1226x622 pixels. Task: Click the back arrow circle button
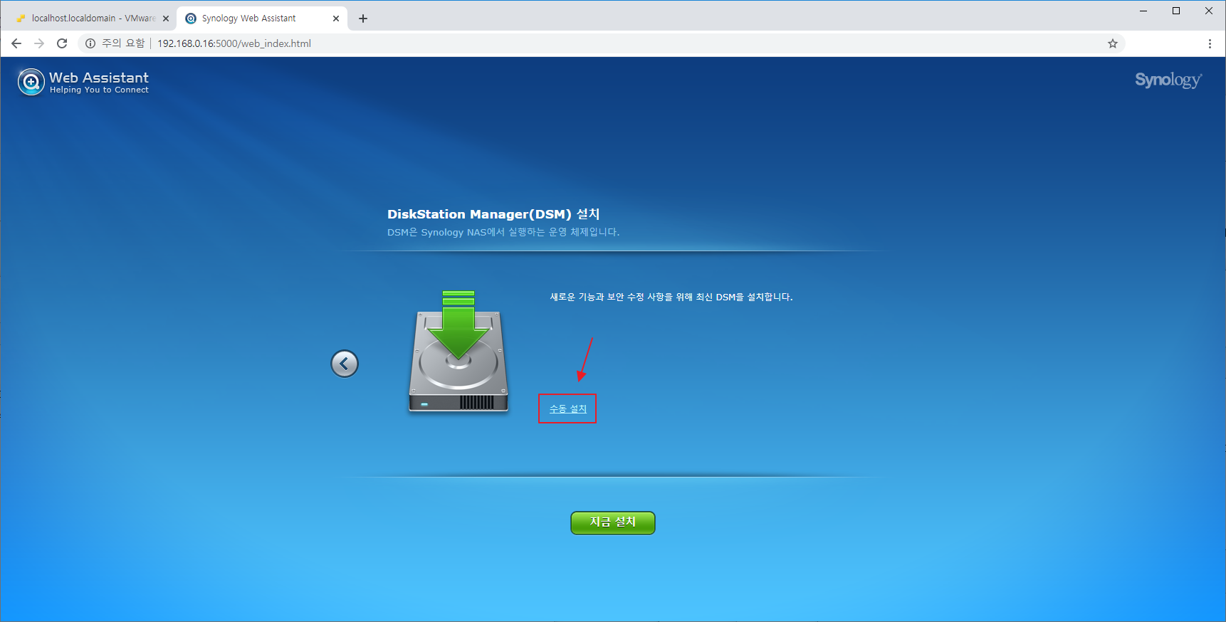(x=345, y=364)
